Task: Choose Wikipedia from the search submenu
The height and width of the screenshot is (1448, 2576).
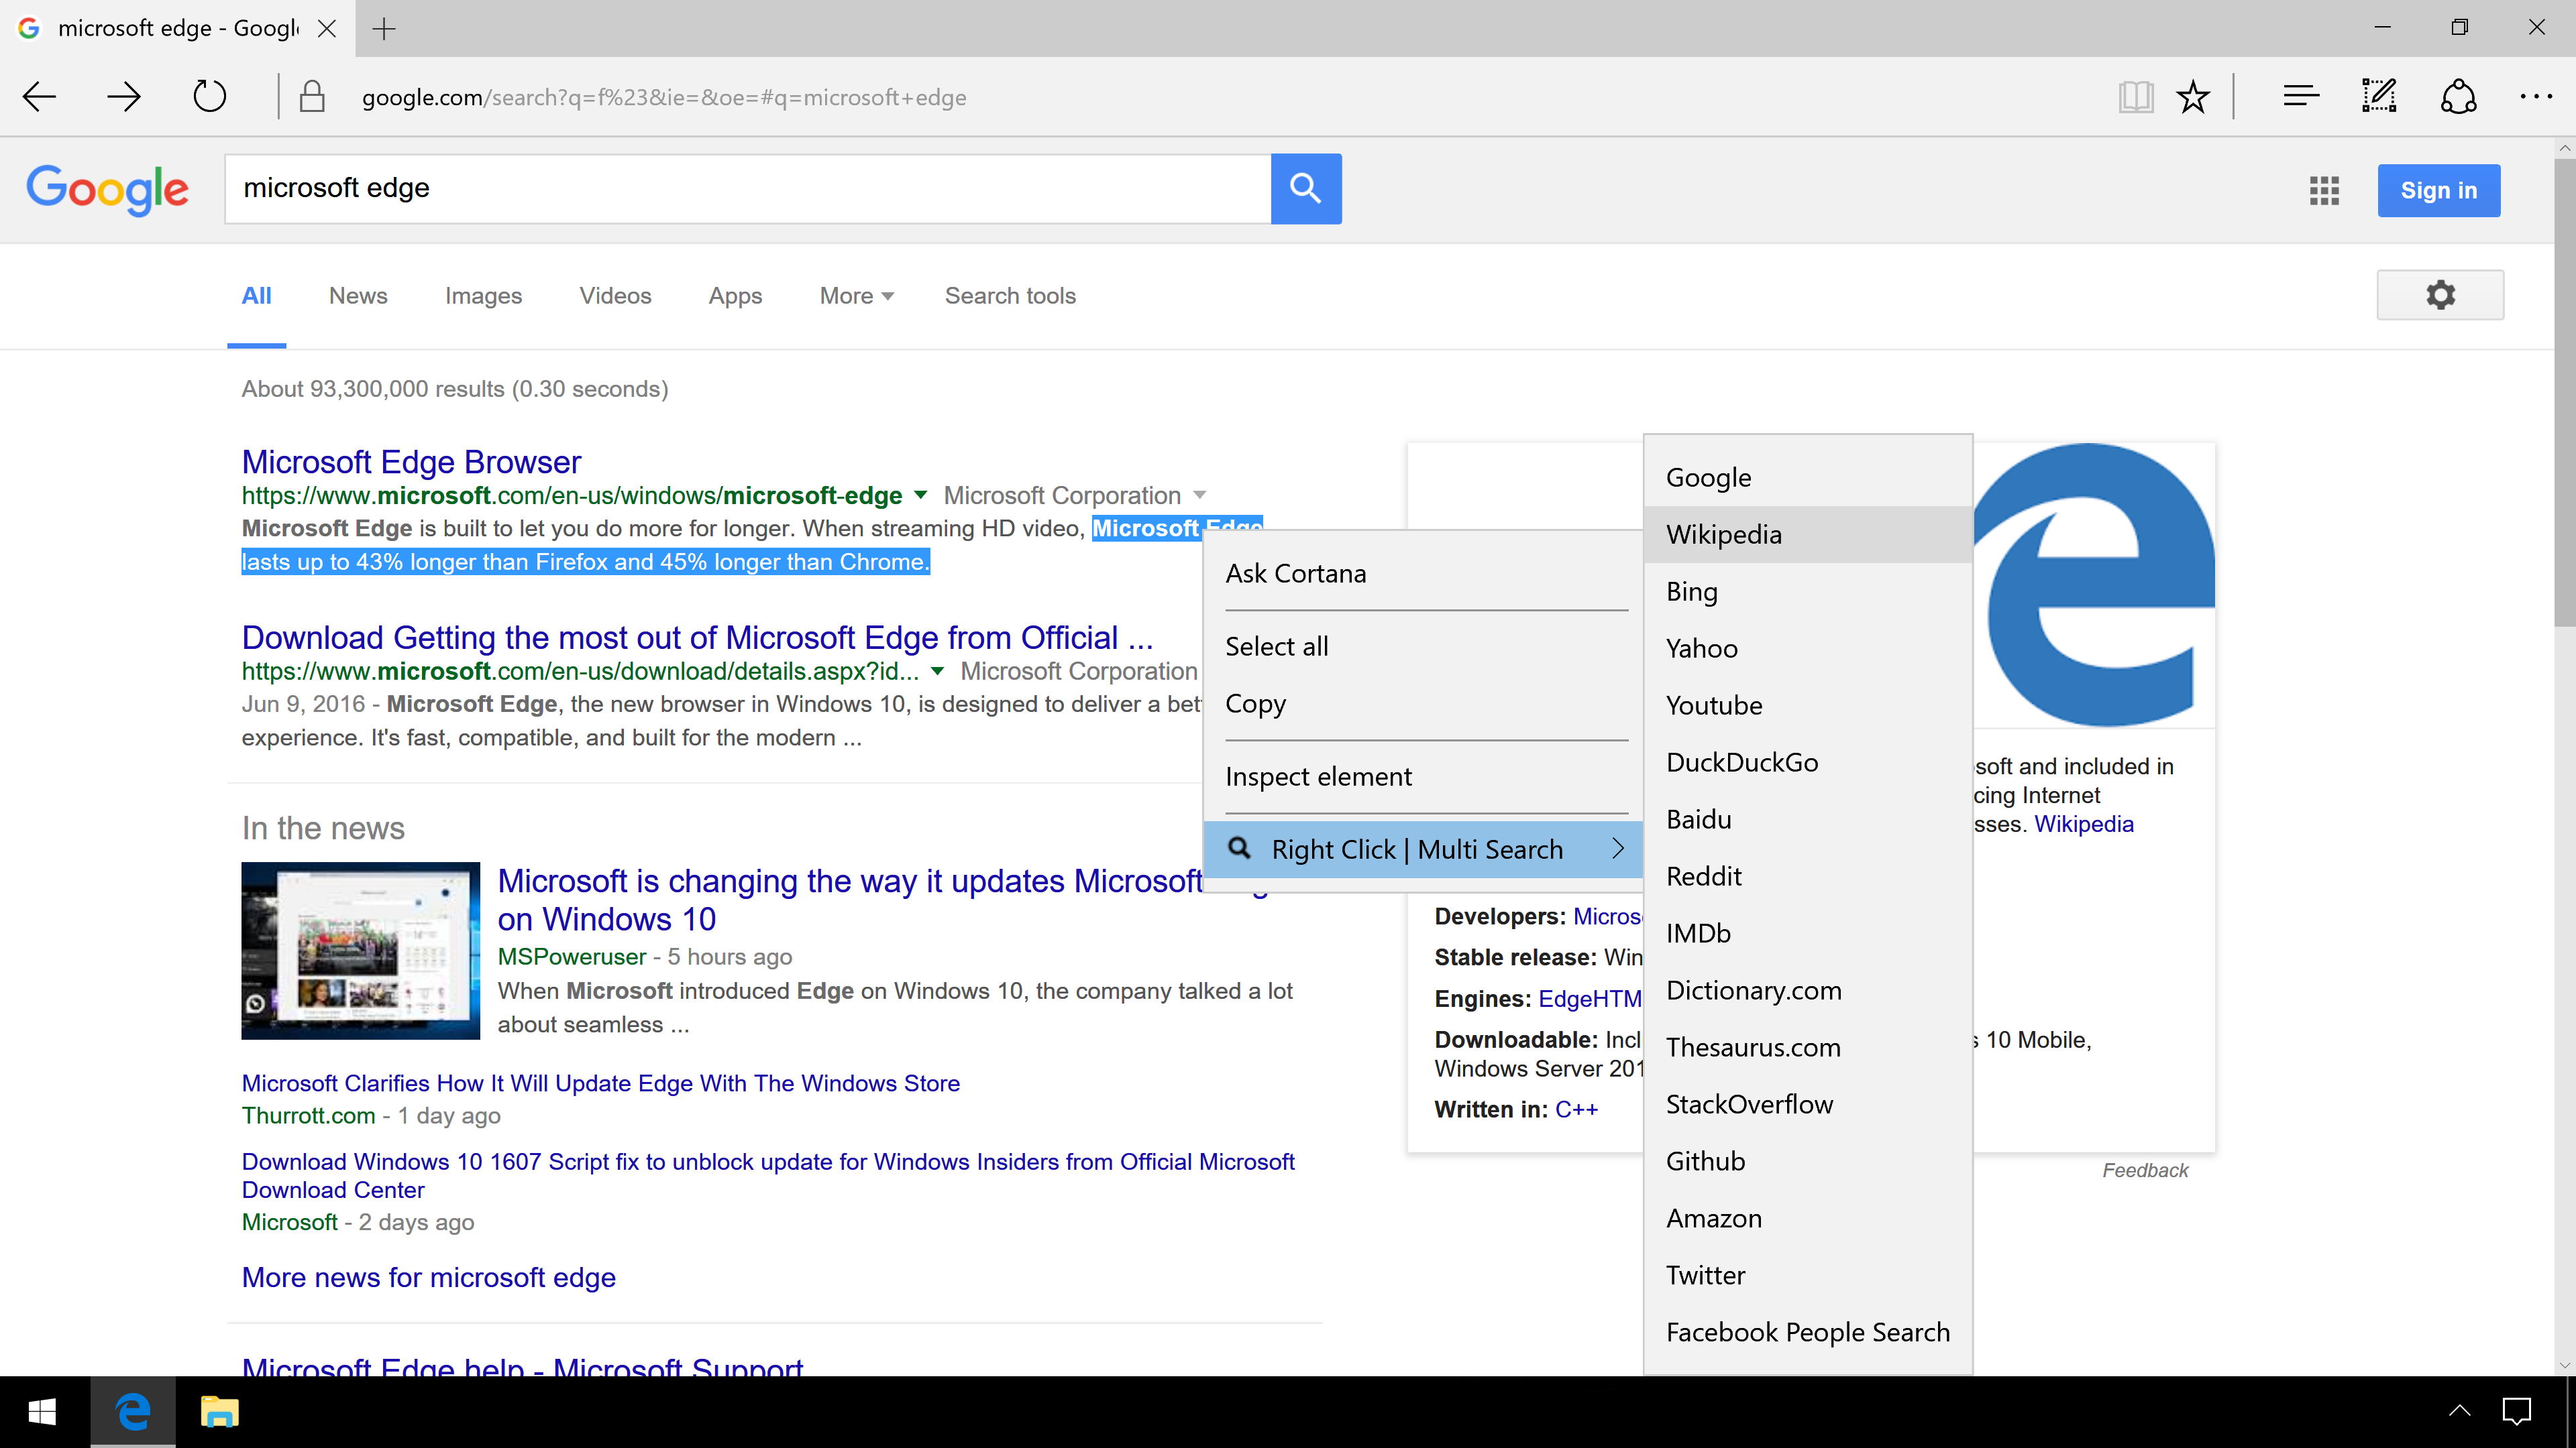Action: [1723, 535]
